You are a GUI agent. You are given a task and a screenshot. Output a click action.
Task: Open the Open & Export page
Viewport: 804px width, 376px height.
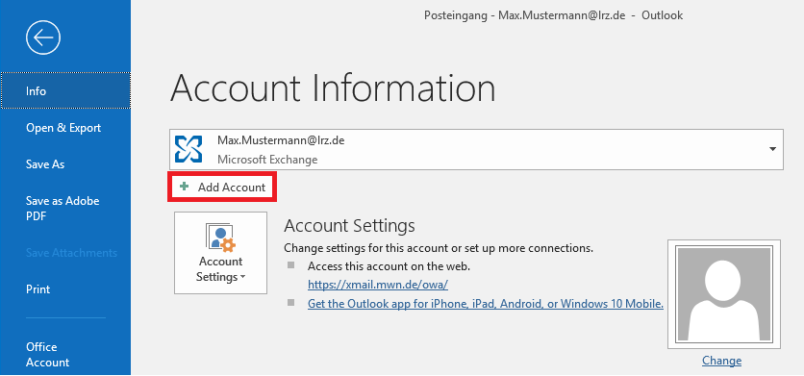pyautogui.click(x=63, y=128)
